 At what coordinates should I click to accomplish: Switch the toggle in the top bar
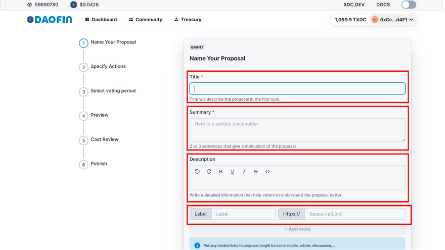pyautogui.click(x=409, y=5)
